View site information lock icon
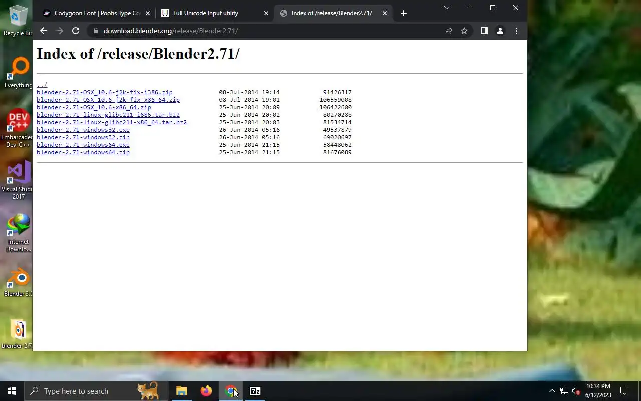Viewport: 641px width, 401px height. click(x=95, y=31)
